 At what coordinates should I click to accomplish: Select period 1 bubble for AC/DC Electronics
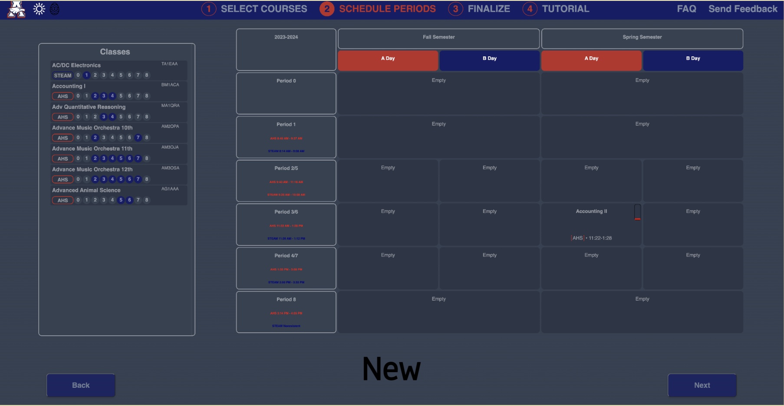tap(86, 75)
